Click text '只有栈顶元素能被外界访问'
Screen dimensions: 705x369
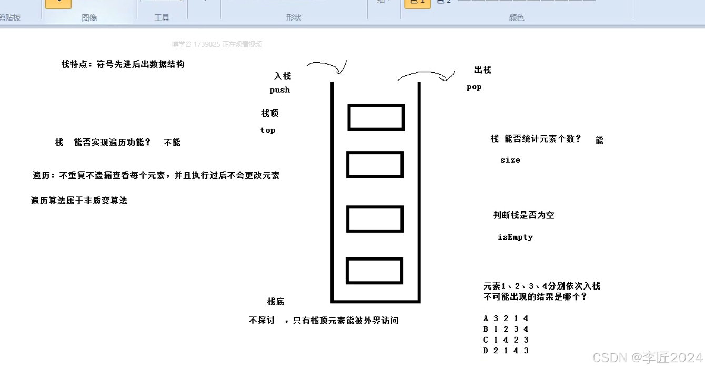click(346, 321)
